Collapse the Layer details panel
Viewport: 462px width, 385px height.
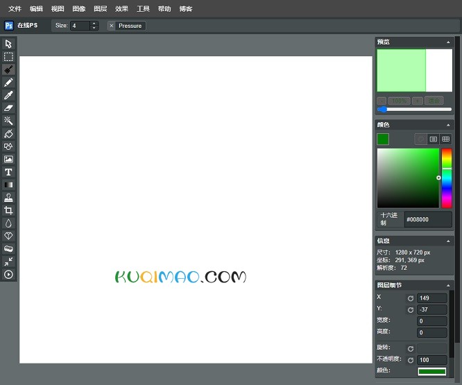point(448,285)
